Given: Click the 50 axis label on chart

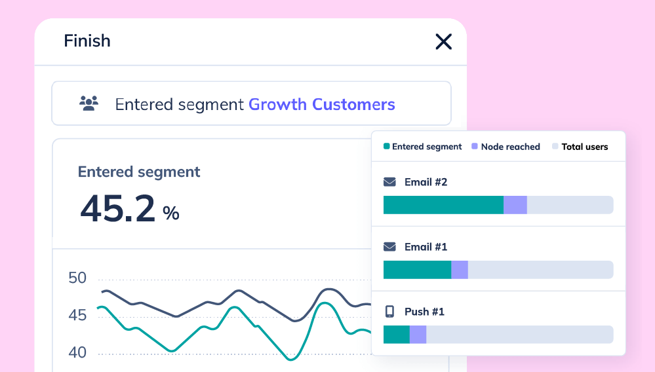Looking at the screenshot, I should (x=77, y=278).
